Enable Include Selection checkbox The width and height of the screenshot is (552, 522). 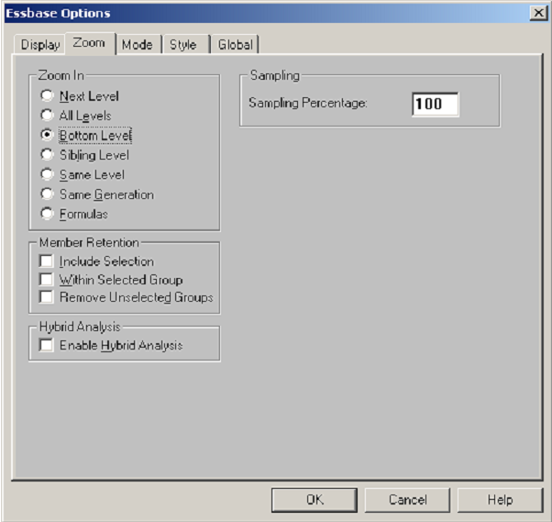(x=47, y=261)
